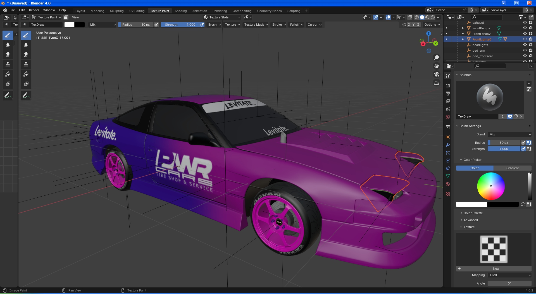536x294 pixels.
Task: Open the Object properties tab
Action: tap(448, 137)
